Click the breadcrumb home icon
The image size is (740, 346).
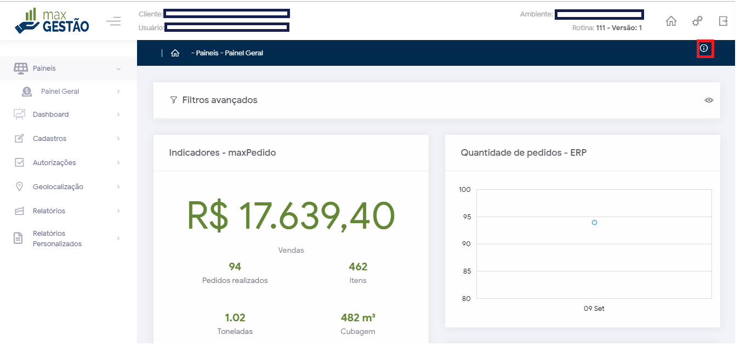coord(175,53)
